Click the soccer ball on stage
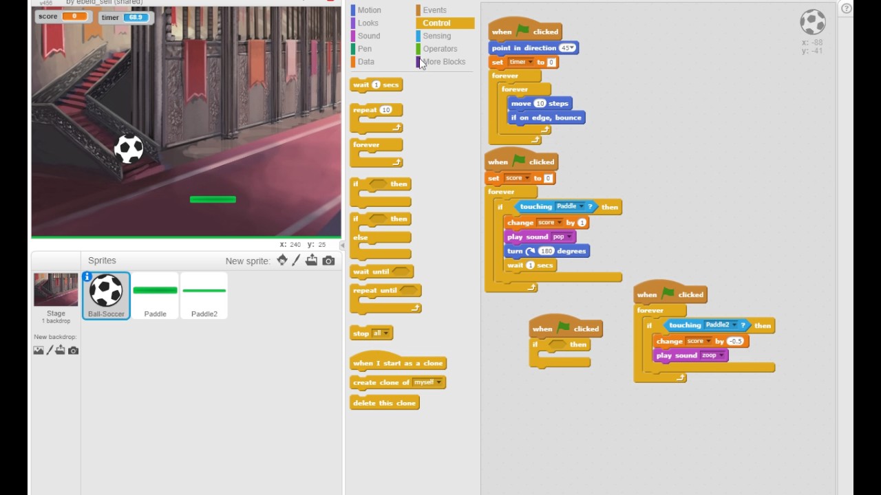881x495 pixels. point(129,148)
